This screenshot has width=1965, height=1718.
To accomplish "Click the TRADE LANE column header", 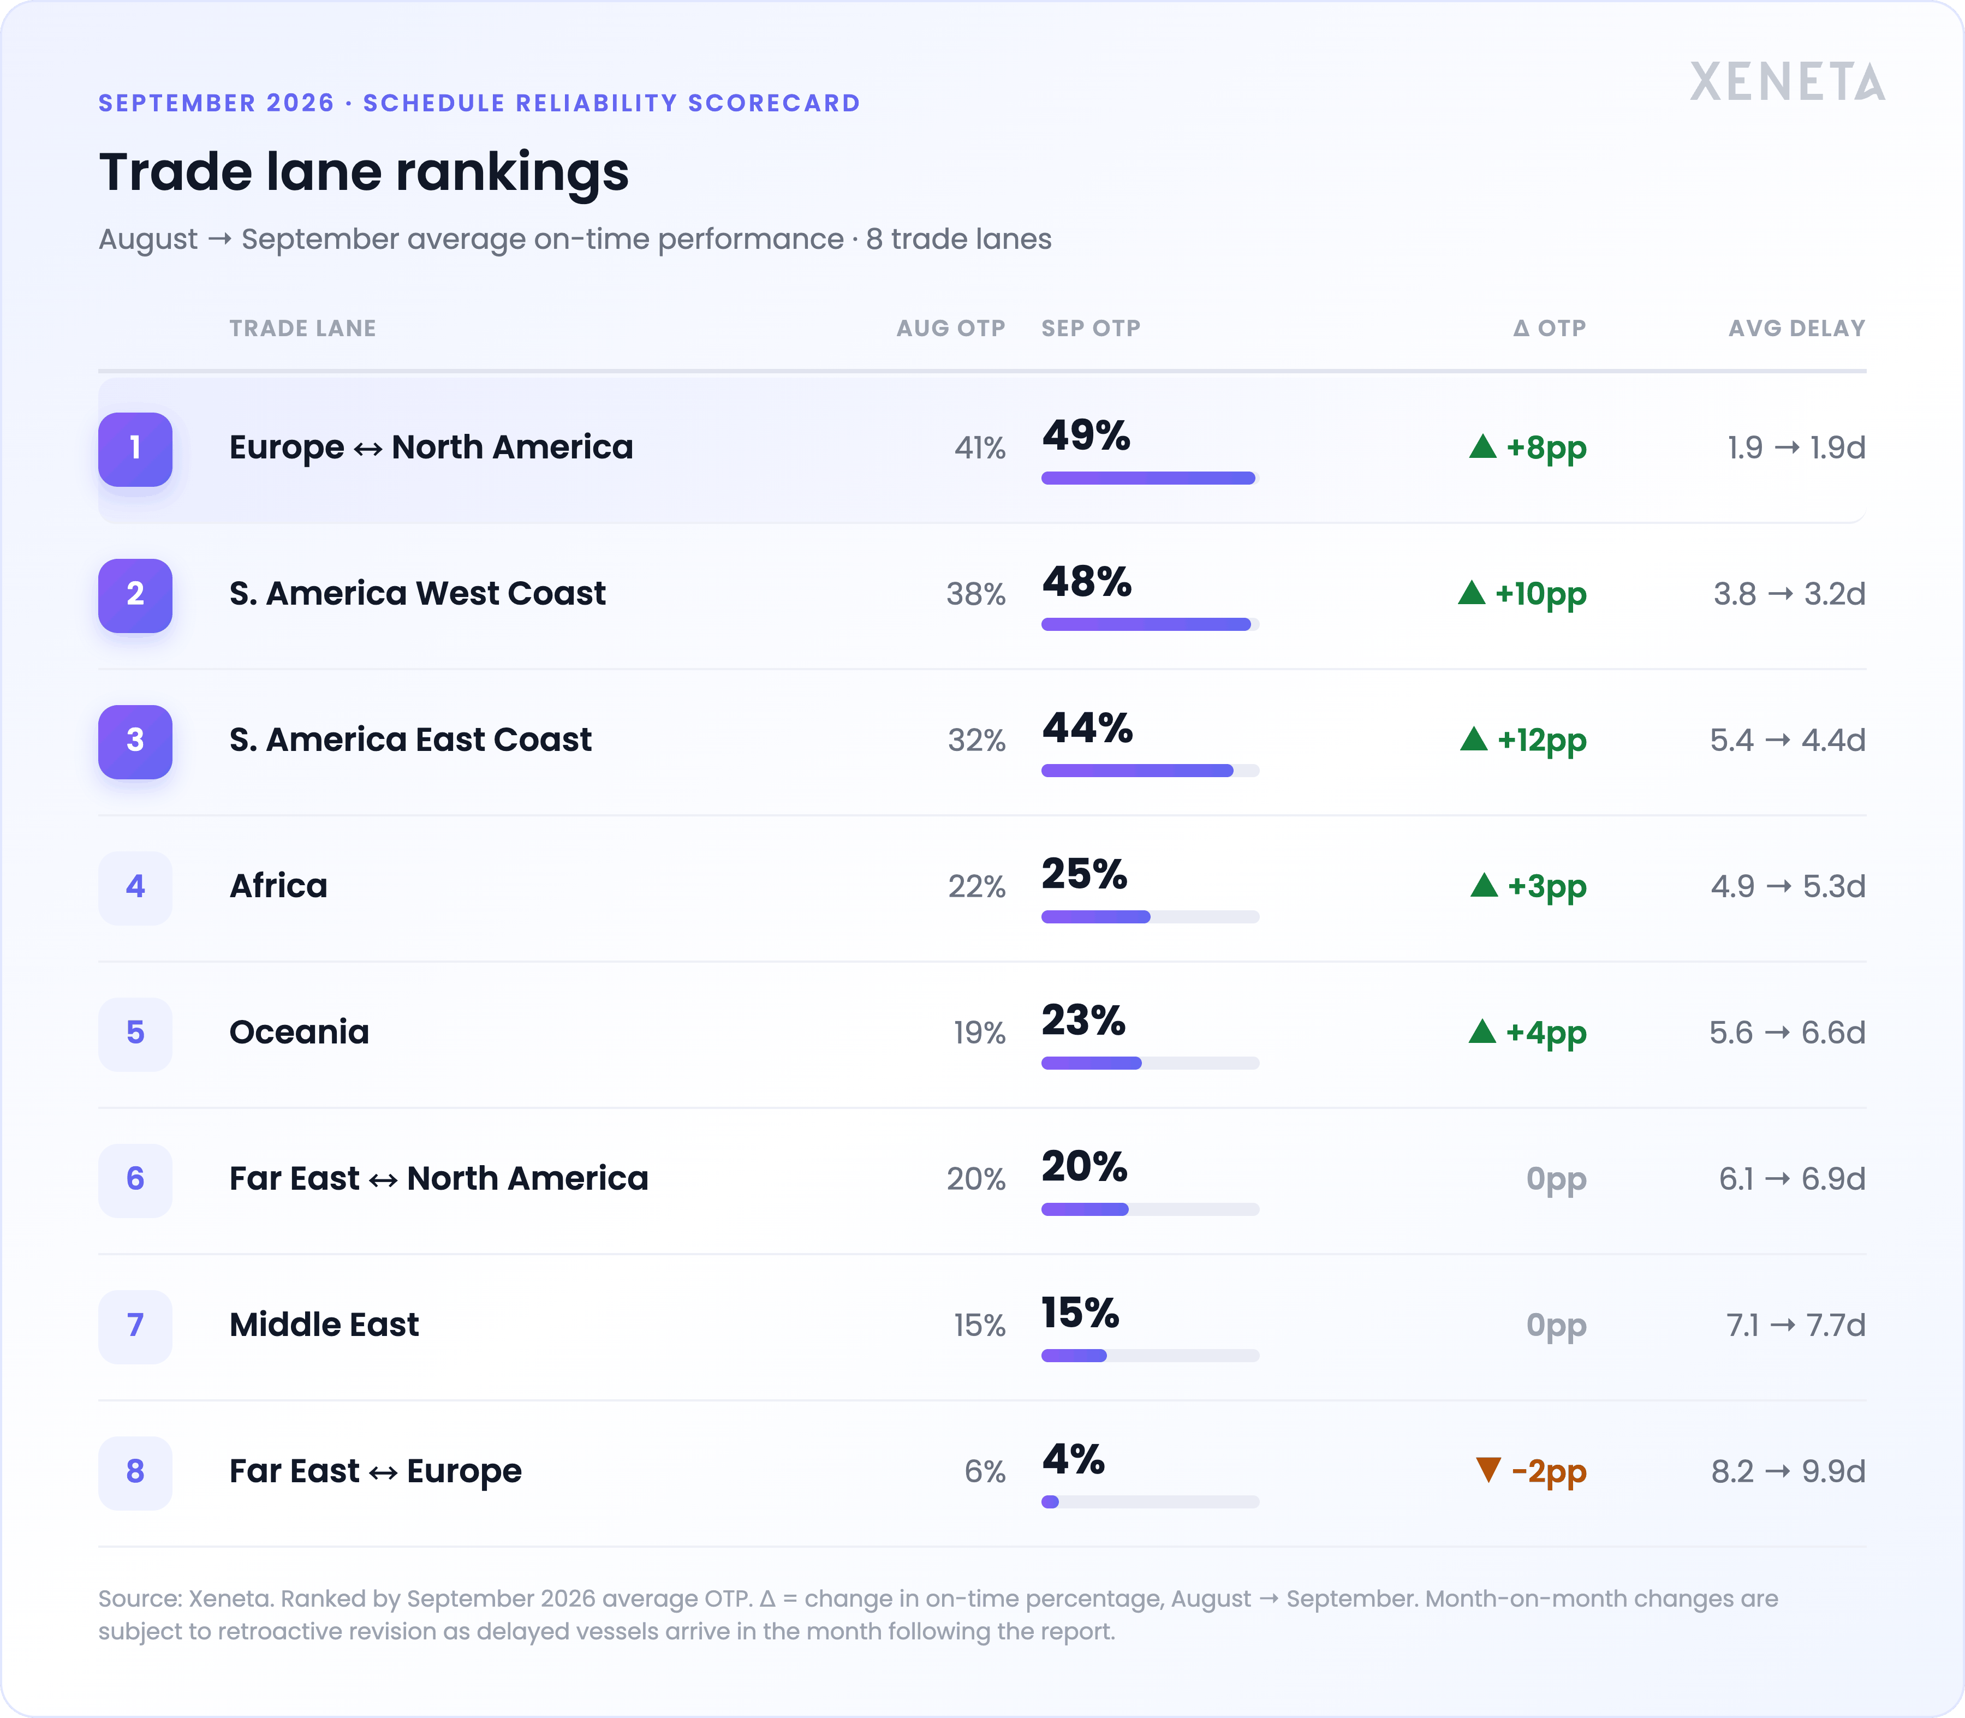I will click(x=302, y=328).
